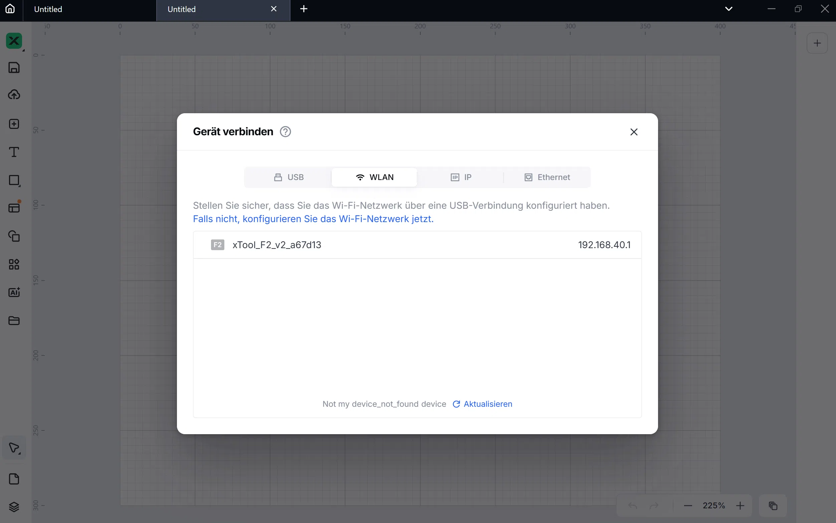Switch to the USB connection tab

(289, 177)
